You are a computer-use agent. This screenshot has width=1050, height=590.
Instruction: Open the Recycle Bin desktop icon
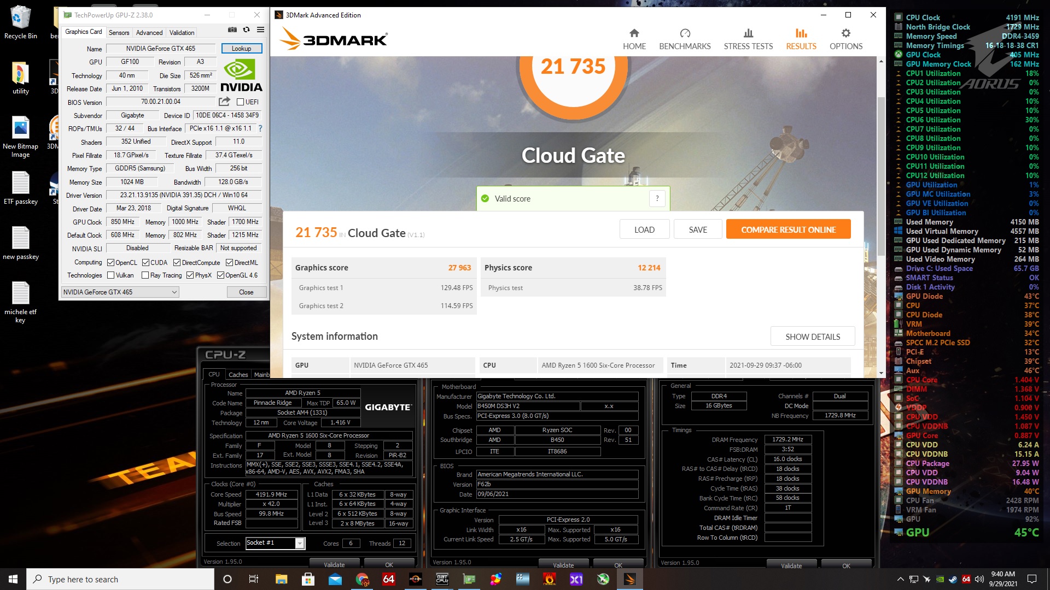pyautogui.click(x=21, y=22)
